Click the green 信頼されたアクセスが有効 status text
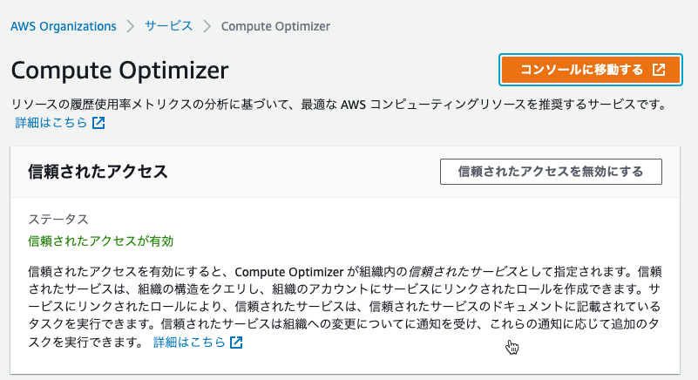The width and height of the screenshot is (698, 380). [100, 241]
